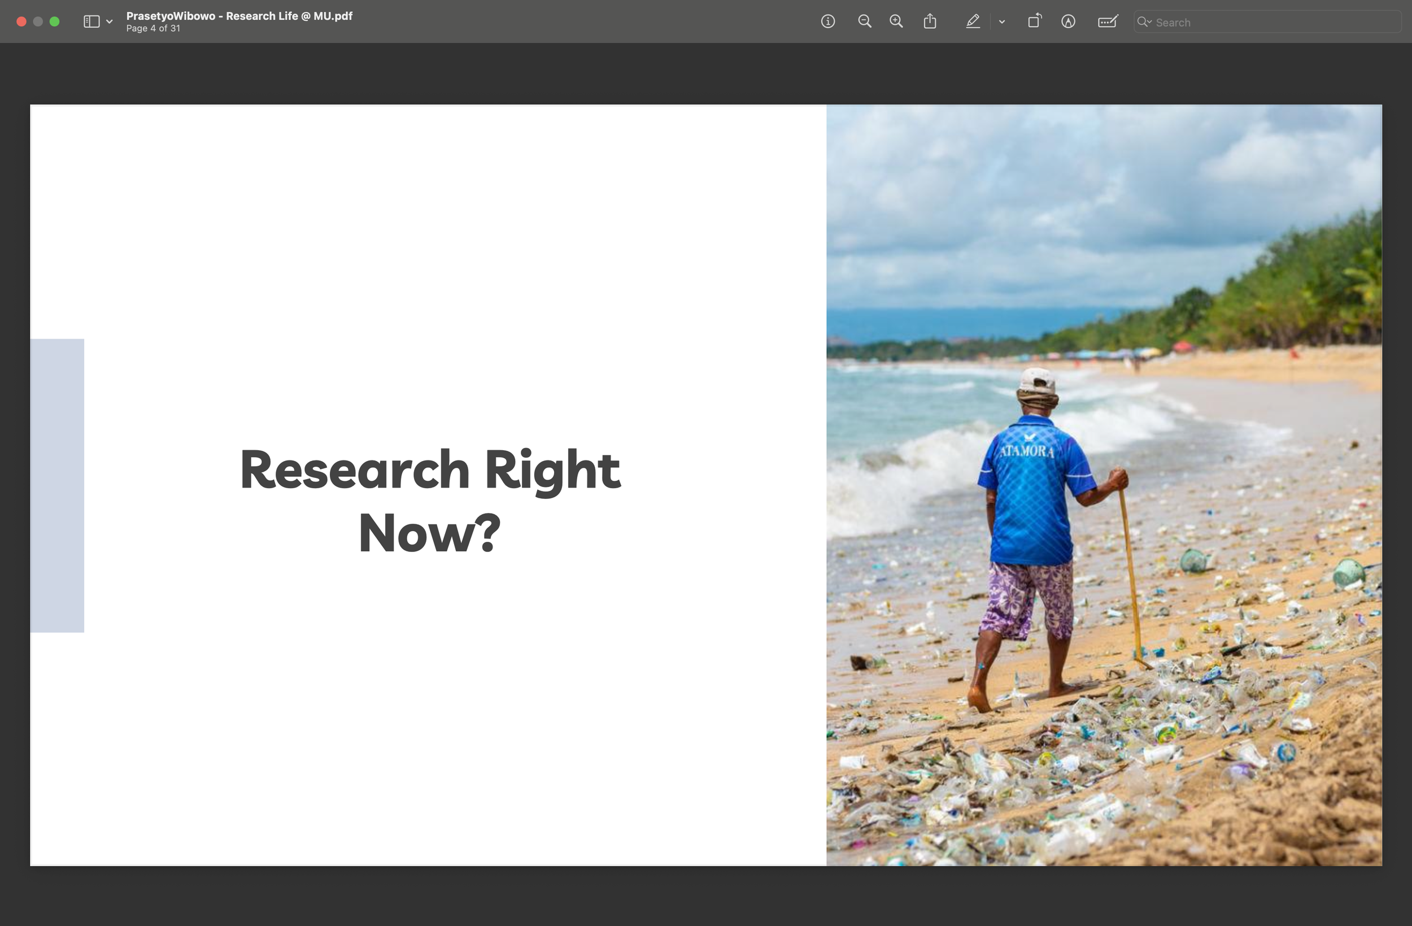Click the Research Right Now? heading
The height and width of the screenshot is (926, 1412).
click(430, 501)
